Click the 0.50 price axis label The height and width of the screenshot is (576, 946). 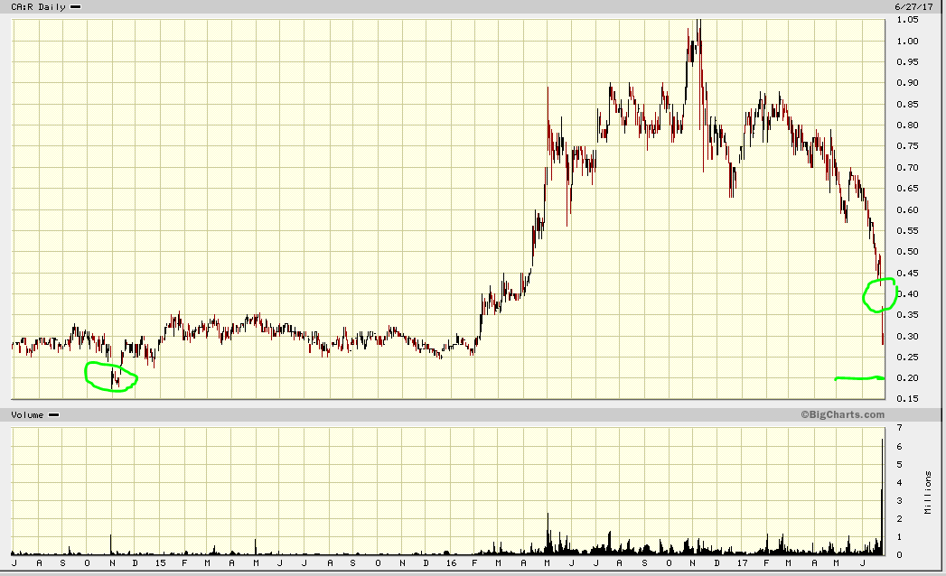pos(908,252)
